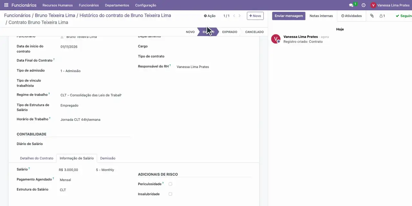This screenshot has height=206, width=412.
Task: Show help for Periculosidade
Action: click(163, 183)
